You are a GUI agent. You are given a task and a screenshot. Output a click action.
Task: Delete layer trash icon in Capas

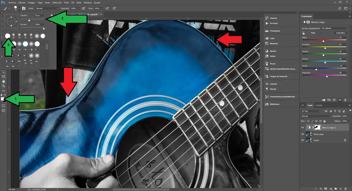(346, 189)
